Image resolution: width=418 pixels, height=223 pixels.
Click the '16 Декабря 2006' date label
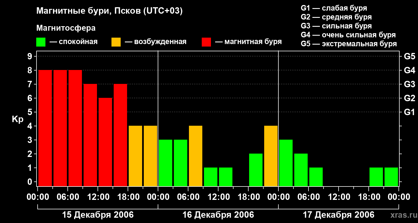click(x=218, y=215)
